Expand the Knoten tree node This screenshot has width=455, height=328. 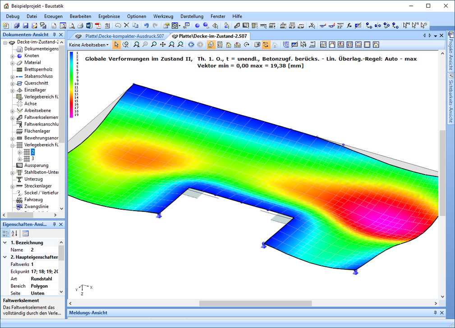[x=13, y=56]
